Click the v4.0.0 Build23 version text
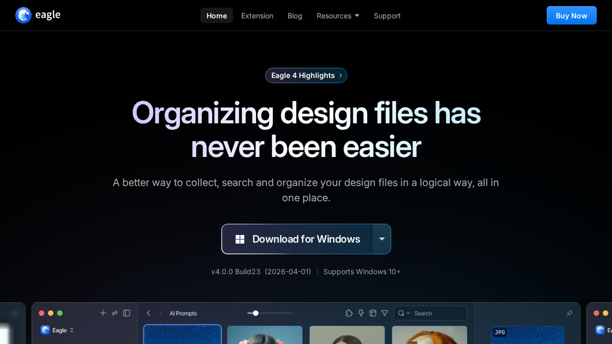 click(236, 272)
